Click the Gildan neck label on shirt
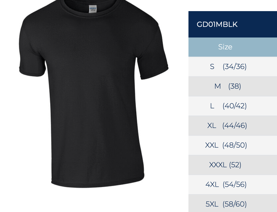 tap(93, 9)
